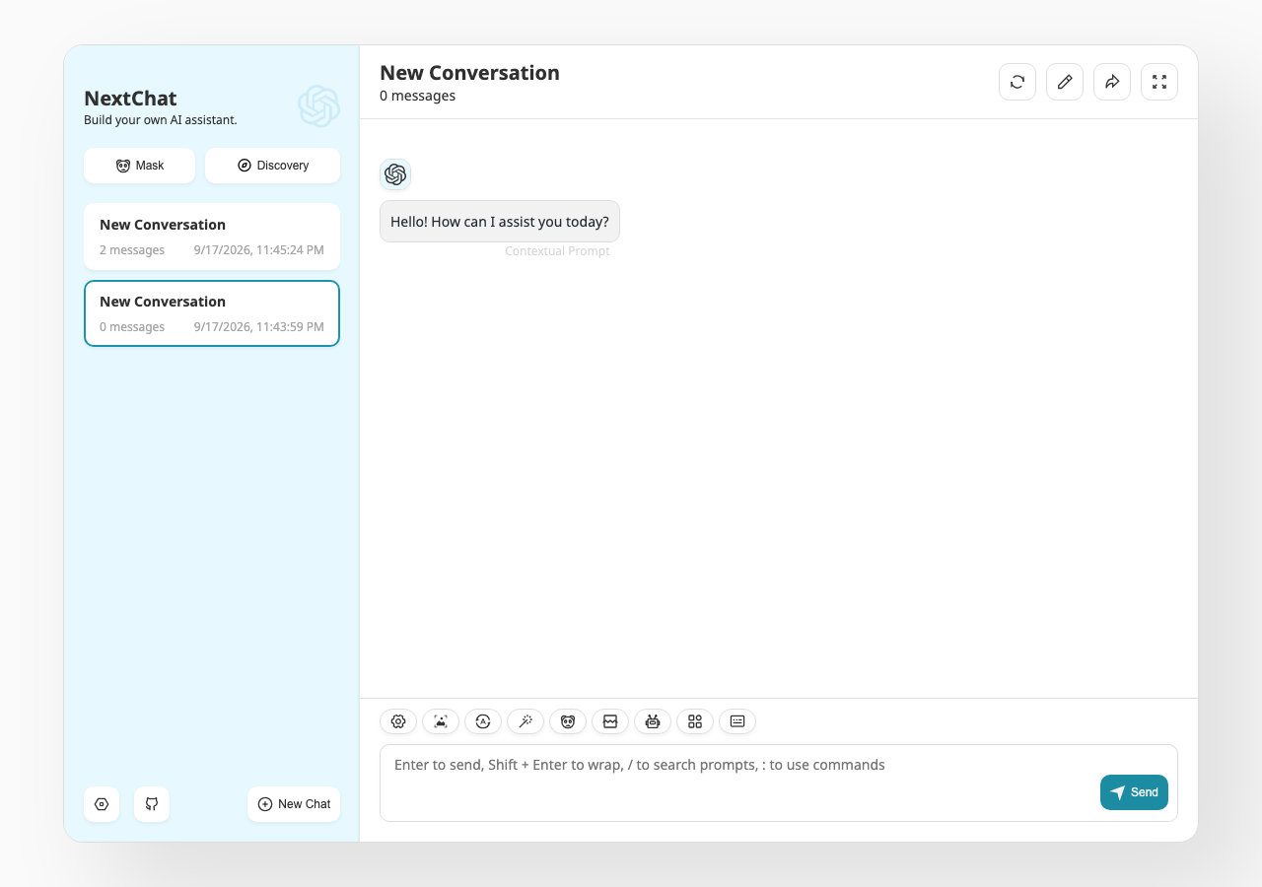Open masks from the input toolbar icon
Image resolution: width=1262 pixels, height=887 pixels.
coord(568,721)
